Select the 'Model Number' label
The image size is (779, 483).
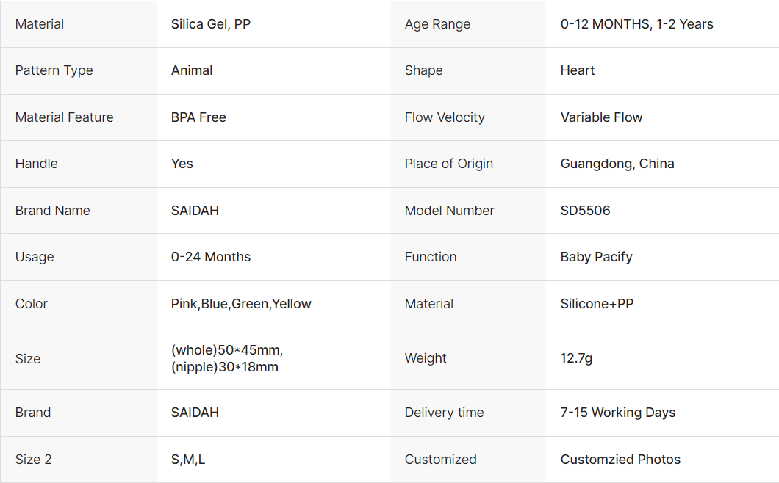pyautogui.click(x=450, y=211)
